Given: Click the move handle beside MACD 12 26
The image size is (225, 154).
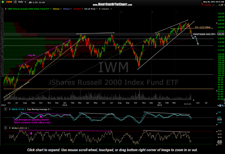Looking at the screenshot, I should (x=10, y=109).
